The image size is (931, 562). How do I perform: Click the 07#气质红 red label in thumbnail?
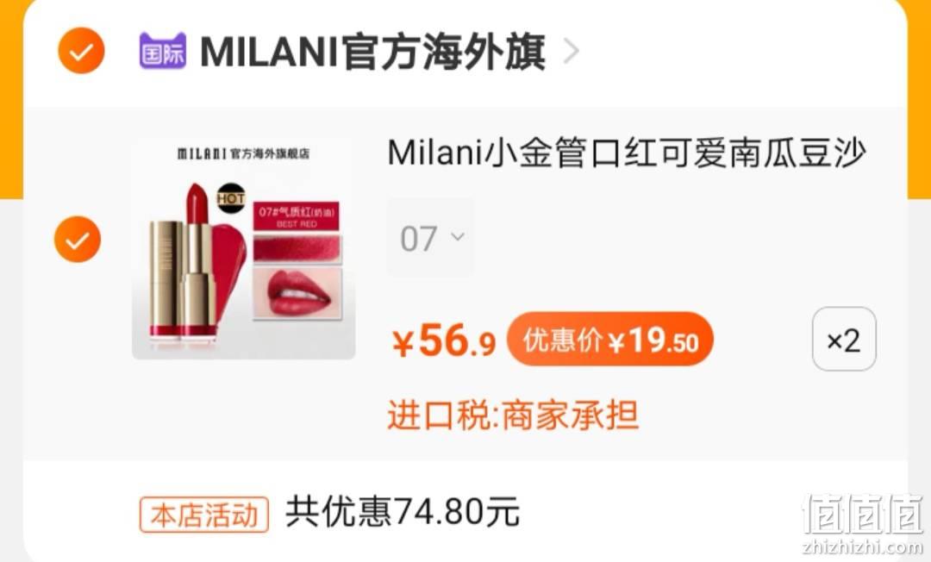click(x=297, y=216)
